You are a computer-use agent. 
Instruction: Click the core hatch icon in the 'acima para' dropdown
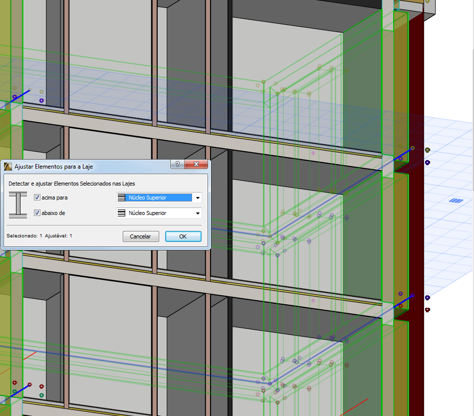[121, 198]
